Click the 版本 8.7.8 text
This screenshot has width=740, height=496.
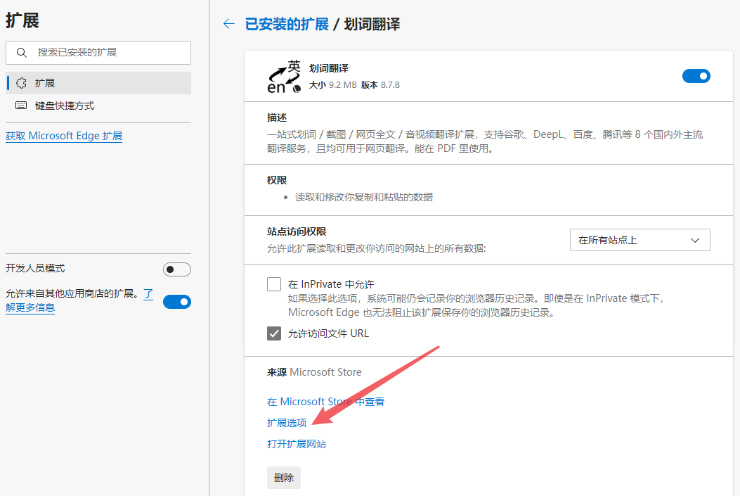coord(380,85)
